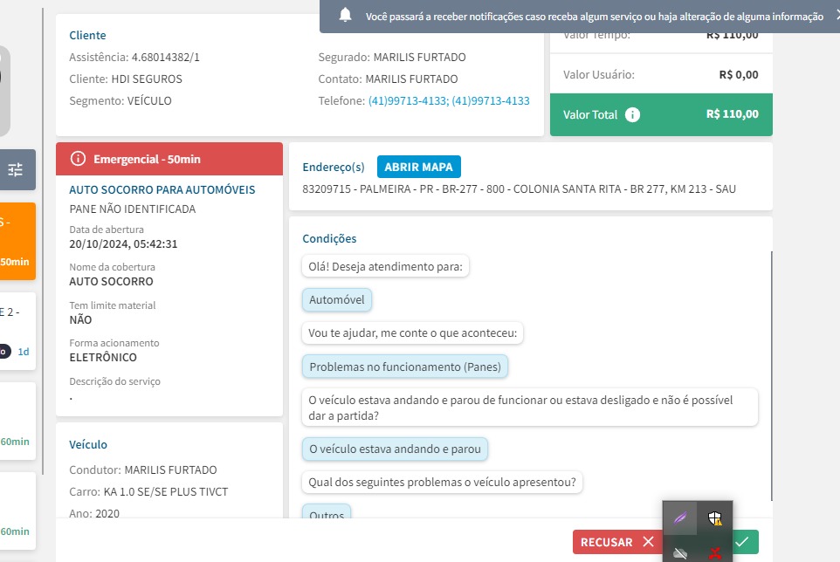
Task: Click the purple feather tray icon
Action: (x=680, y=518)
